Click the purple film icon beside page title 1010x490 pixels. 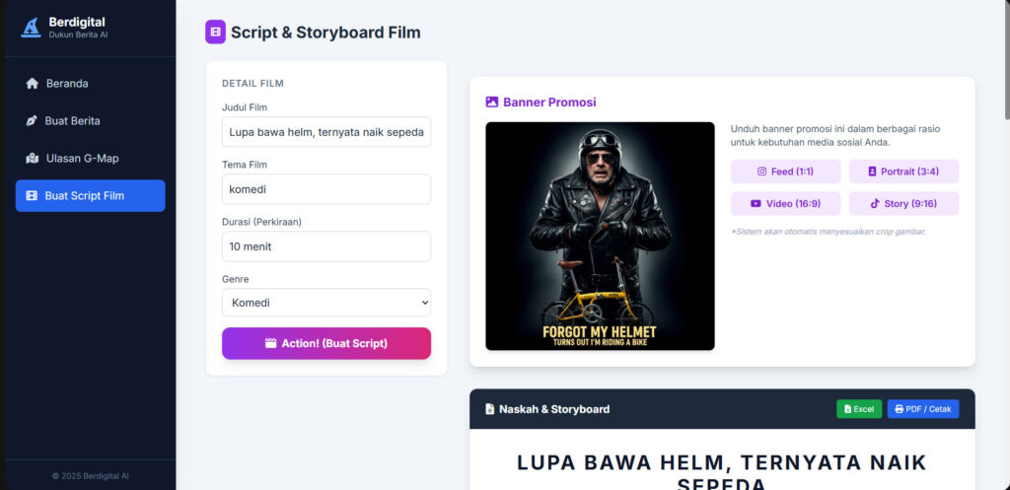tap(215, 33)
